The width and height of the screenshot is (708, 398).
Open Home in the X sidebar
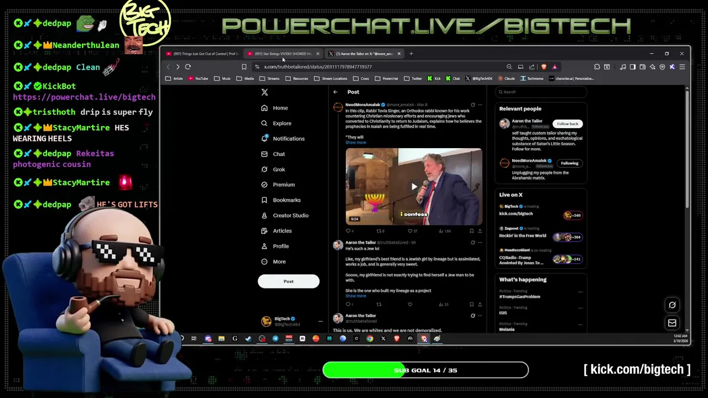pyautogui.click(x=274, y=108)
